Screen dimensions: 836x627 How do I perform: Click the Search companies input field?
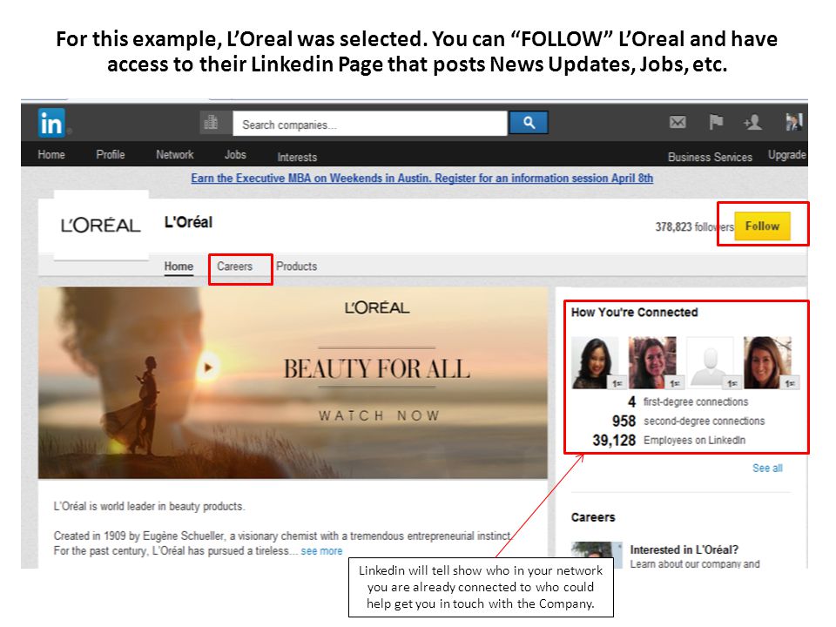point(370,124)
